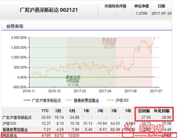Click the 3月 column header

tap(58, 111)
